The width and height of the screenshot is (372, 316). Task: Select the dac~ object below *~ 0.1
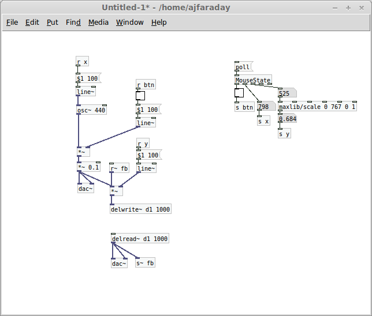[x=85, y=189]
